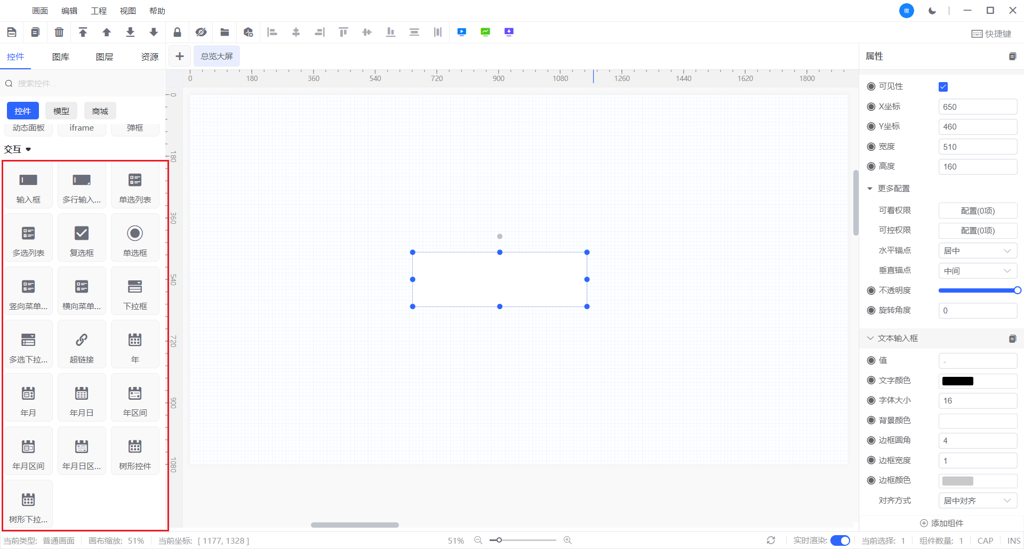Viewport: 1024px width, 549px height.
Task: Open the 水平锚点 dropdown
Action: tap(977, 251)
